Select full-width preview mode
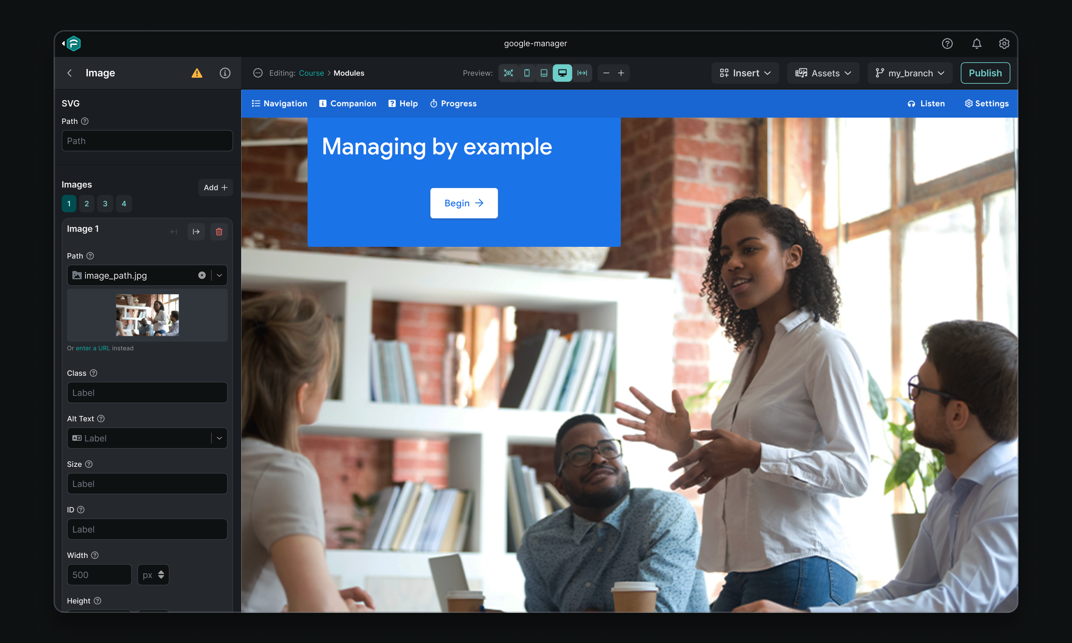This screenshot has width=1072, height=643. (582, 73)
